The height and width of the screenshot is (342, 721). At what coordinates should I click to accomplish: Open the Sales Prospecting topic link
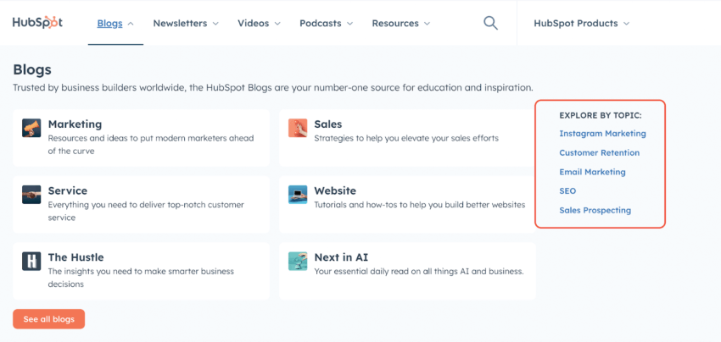(595, 210)
